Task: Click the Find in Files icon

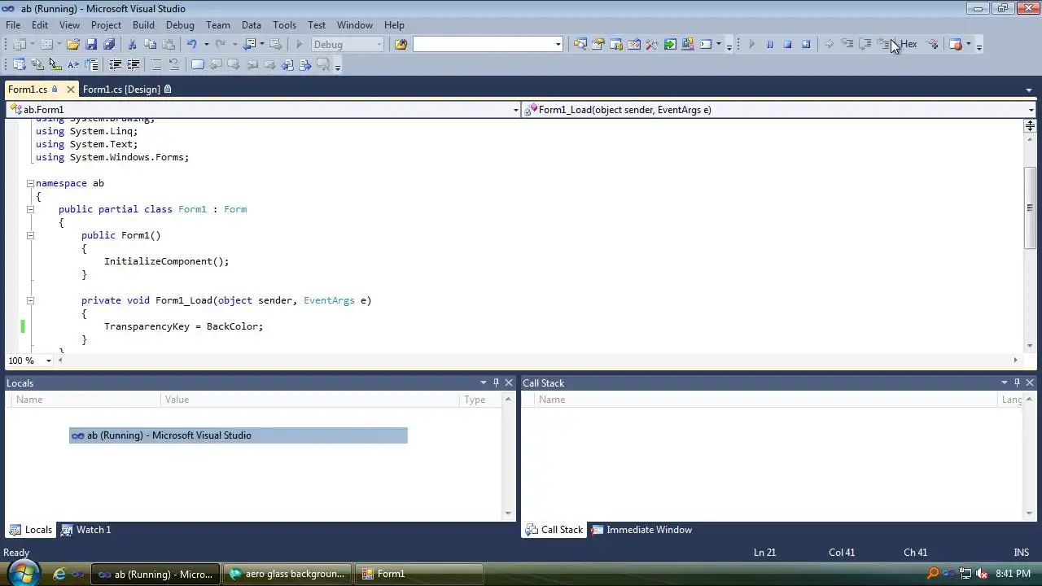Action: 401,44
